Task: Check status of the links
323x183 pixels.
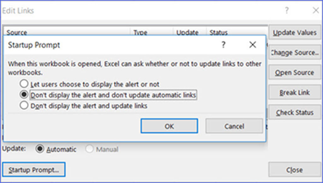Action: click(295, 112)
